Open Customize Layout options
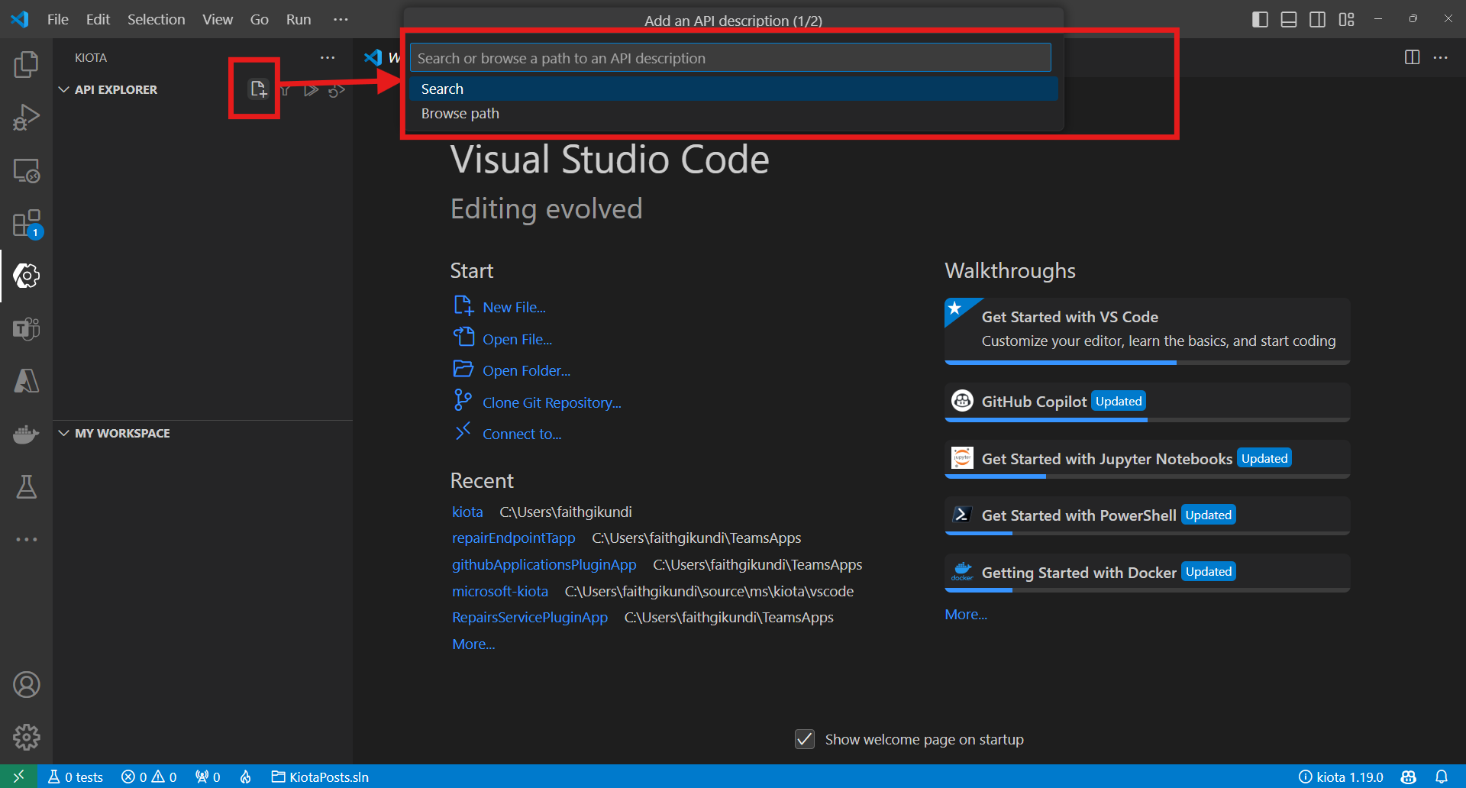Screen dimensions: 1466x788 point(1346,19)
